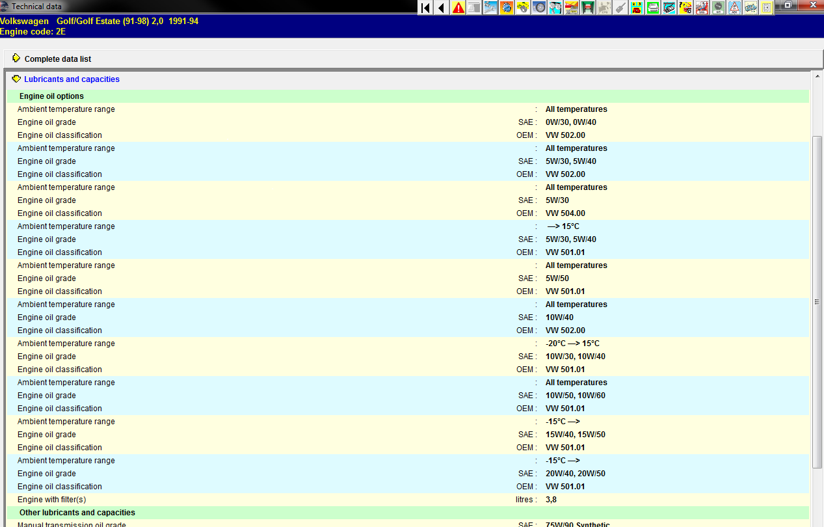Click the ABS warning triangle icon
Viewport: 824px width, 527px height.
coord(734,8)
